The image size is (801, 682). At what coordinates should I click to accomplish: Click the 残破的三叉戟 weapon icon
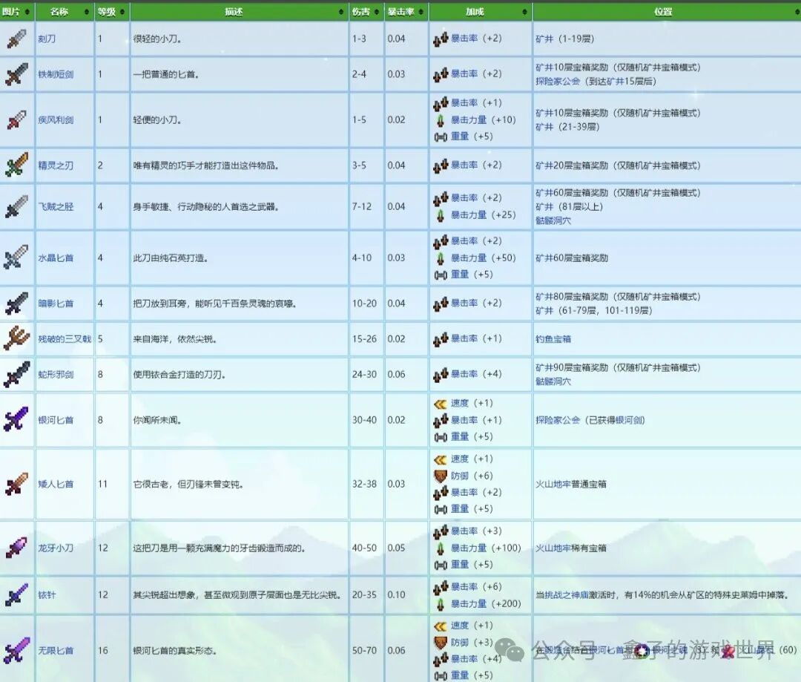click(16, 338)
